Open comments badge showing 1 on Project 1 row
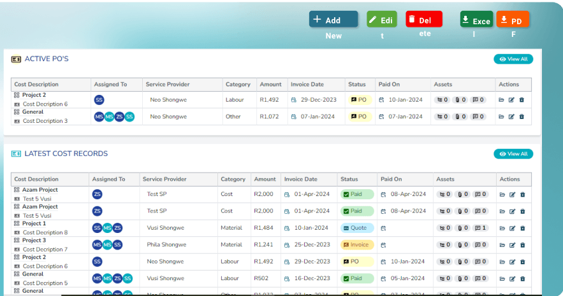Image resolution: width=563 pixels, height=296 pixels. coord(480,228)
